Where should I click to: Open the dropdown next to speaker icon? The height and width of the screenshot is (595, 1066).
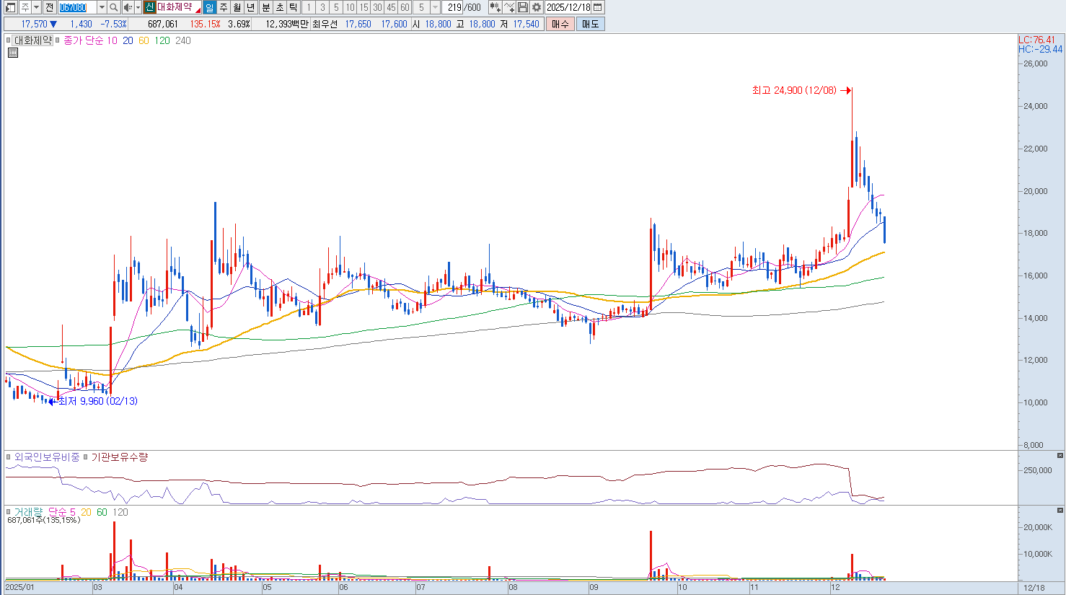137,7
